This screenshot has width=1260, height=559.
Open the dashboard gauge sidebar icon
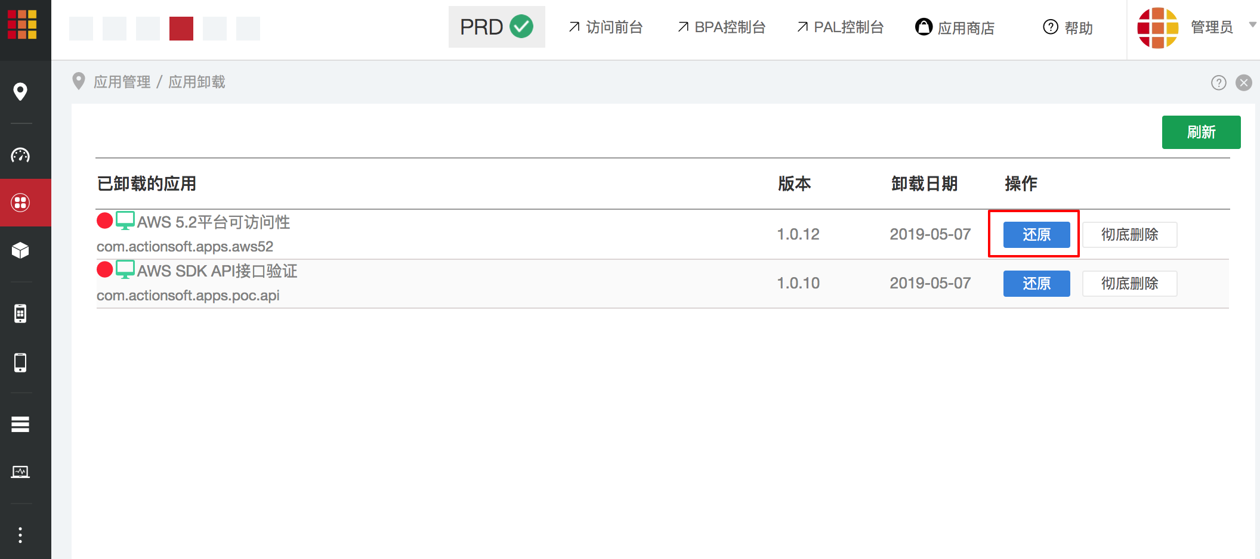coord(20,156)
